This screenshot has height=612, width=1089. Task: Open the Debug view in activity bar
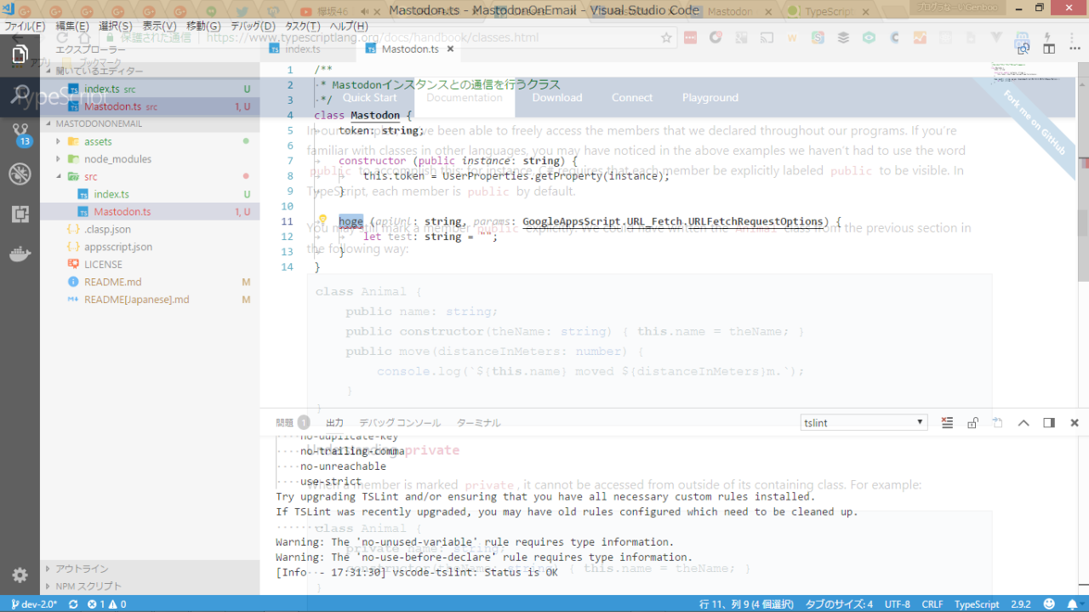point(20,174)
